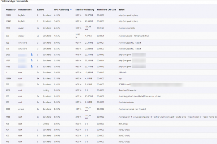Click the clamd --foreground=true command

click(x=133, y=36)
